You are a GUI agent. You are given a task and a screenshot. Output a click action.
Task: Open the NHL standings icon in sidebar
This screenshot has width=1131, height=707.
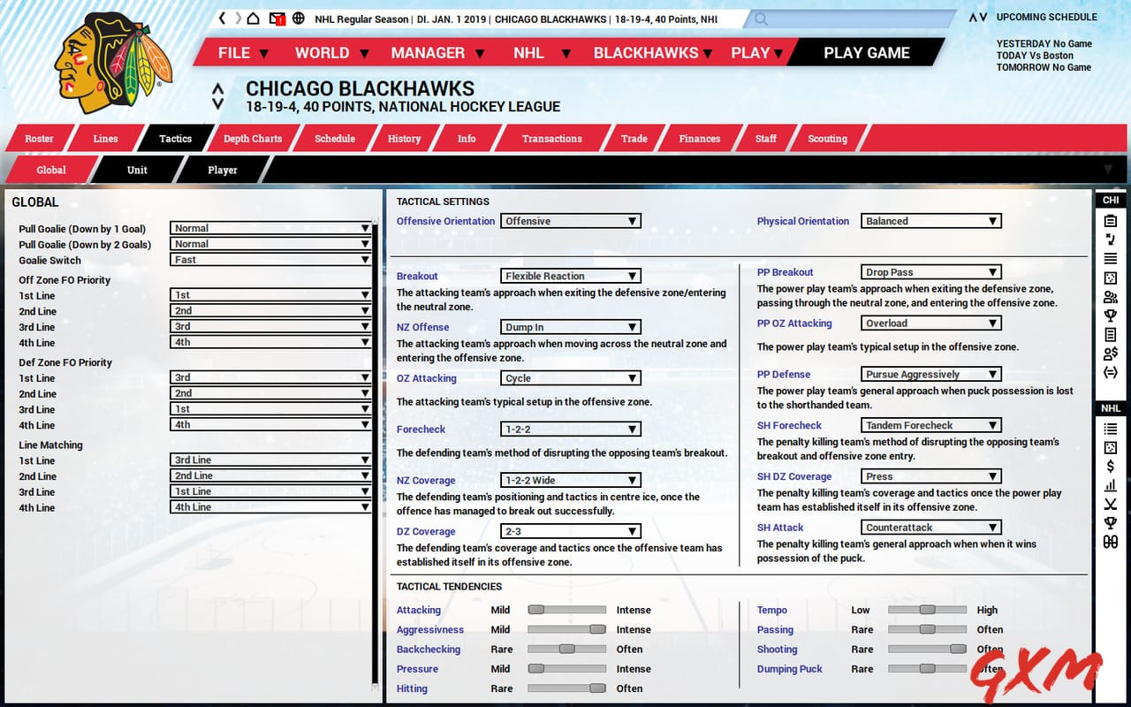pos(1111,429)
